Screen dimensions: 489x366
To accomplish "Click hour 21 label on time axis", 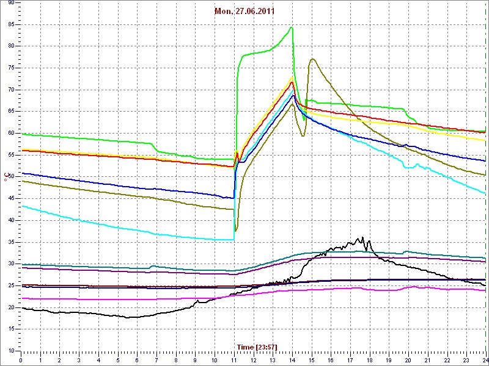I will coord(427,361).
